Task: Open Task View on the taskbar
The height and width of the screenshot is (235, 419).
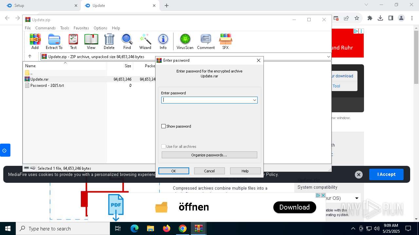Action: tap(118, 228)
